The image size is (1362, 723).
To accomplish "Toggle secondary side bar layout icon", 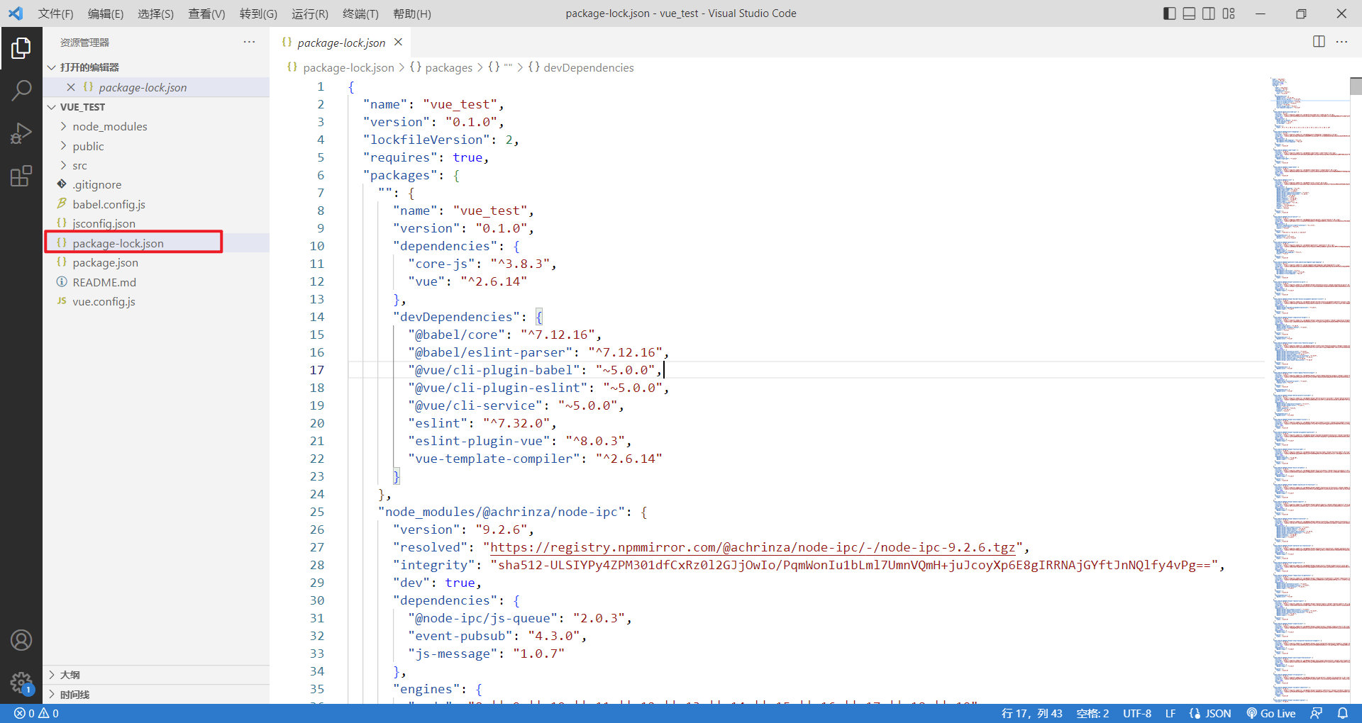I will [x=1209, y=13].
